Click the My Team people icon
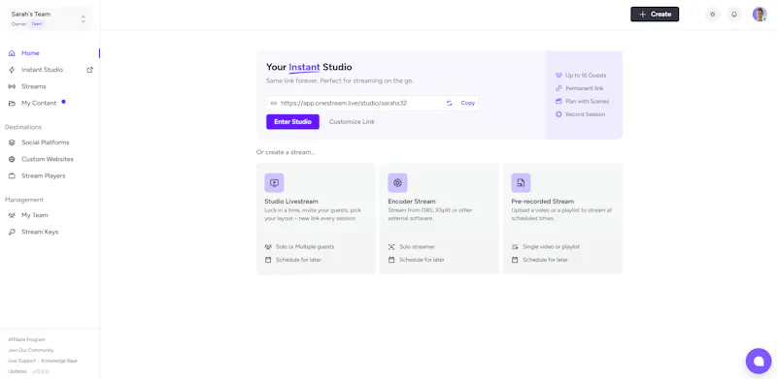The image size is (777, 379). (x=12, y=215)
